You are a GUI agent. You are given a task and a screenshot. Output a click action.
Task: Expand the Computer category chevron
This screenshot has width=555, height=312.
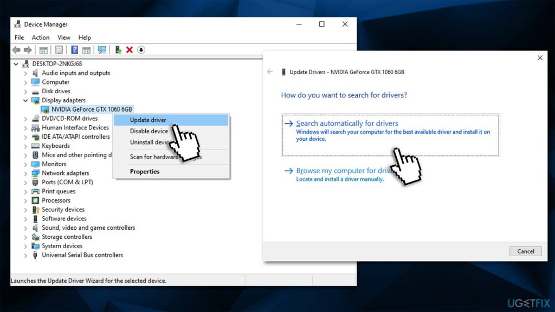[x=25, y=82]
